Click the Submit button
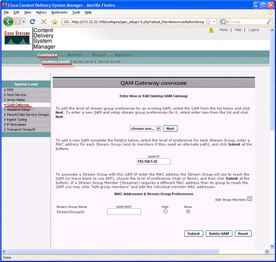The width and height of the screenshot is (276, 262). coord(194,234)
